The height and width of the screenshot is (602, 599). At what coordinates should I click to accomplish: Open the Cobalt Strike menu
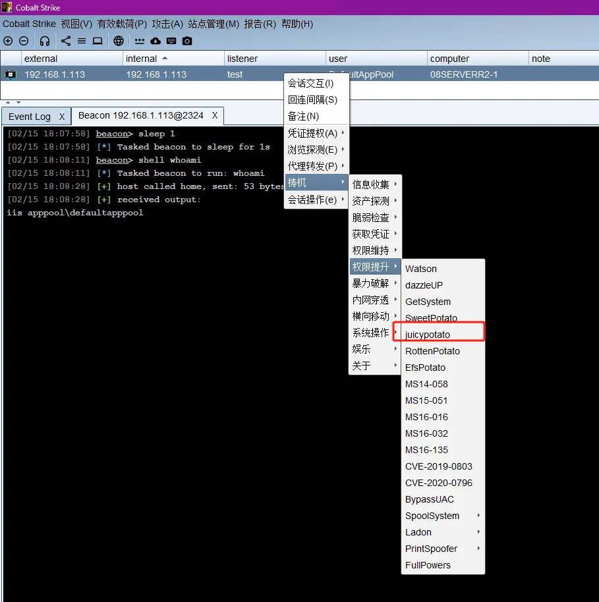click(x=29, y=24)
